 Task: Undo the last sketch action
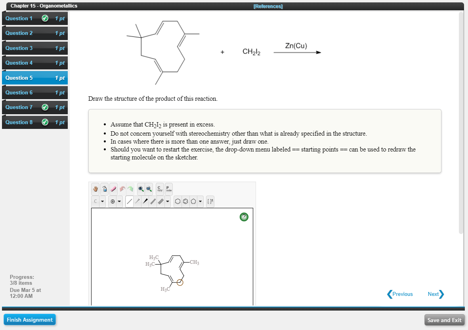(x=122, y=189)
